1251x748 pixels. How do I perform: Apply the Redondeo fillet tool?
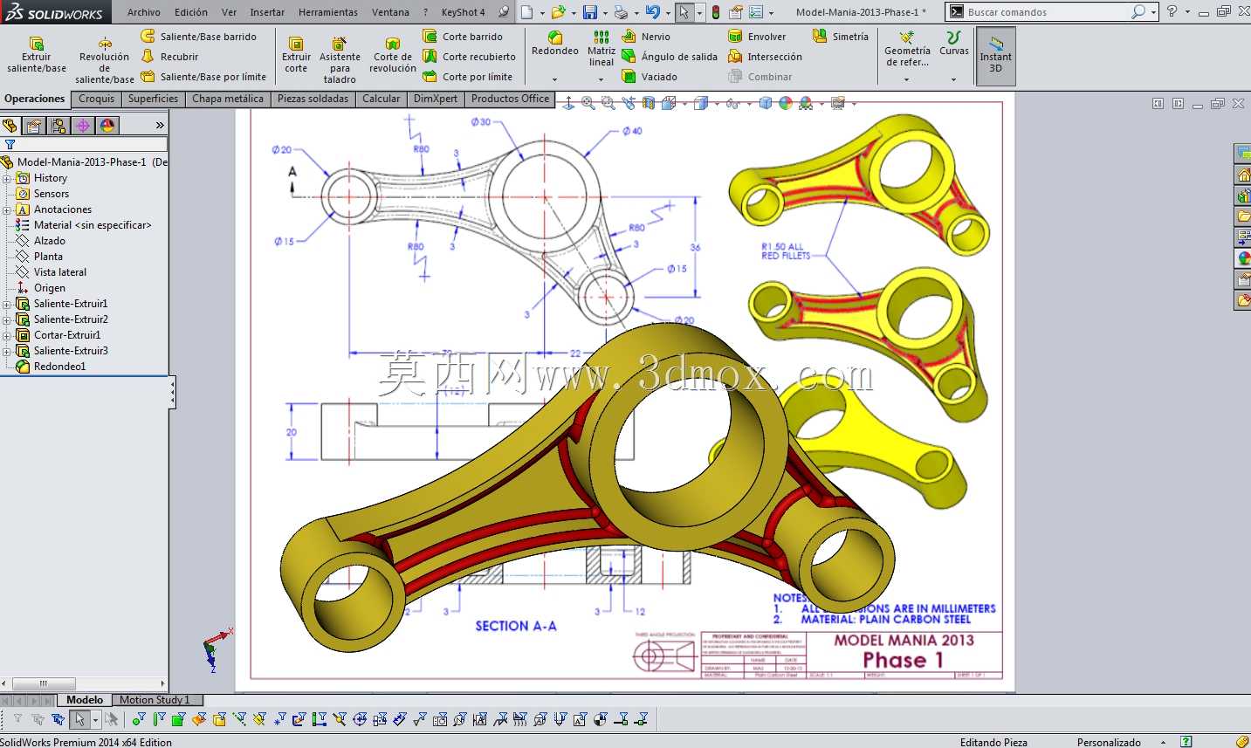tap(555, 44)
